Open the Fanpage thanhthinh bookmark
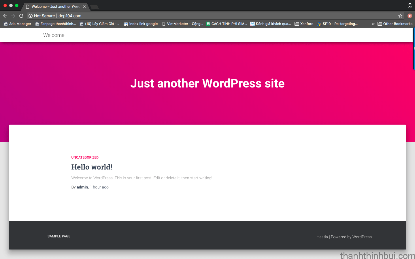415x259 pixels. pos(56,24)
